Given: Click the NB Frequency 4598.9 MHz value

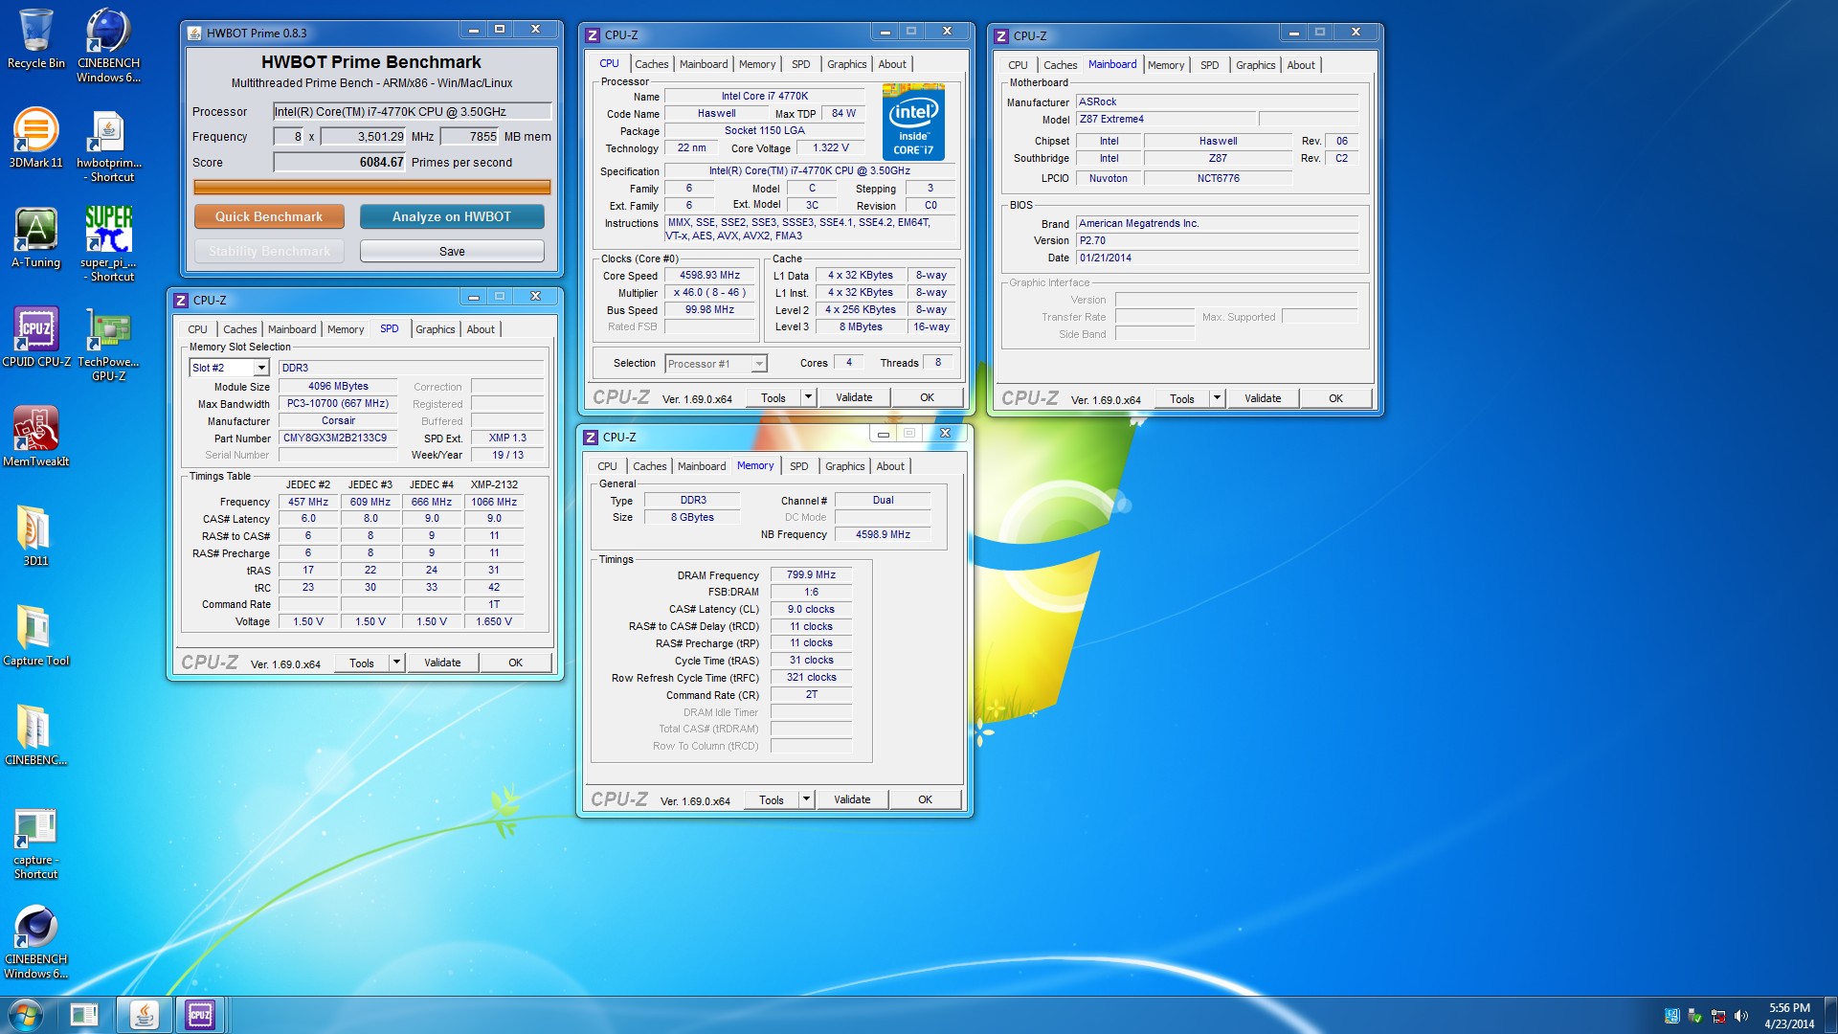Looking at the screenshot, I should coord(883,535).
